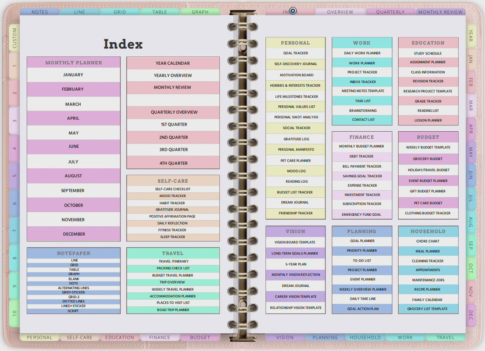The image size is (485, 351).
Task: Switch to the GRAPH tab
Action: (200, 12)
